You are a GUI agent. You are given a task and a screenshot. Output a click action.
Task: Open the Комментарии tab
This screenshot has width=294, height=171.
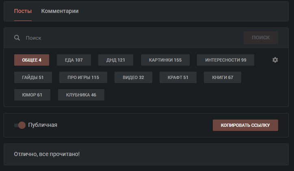pos(60,11)
